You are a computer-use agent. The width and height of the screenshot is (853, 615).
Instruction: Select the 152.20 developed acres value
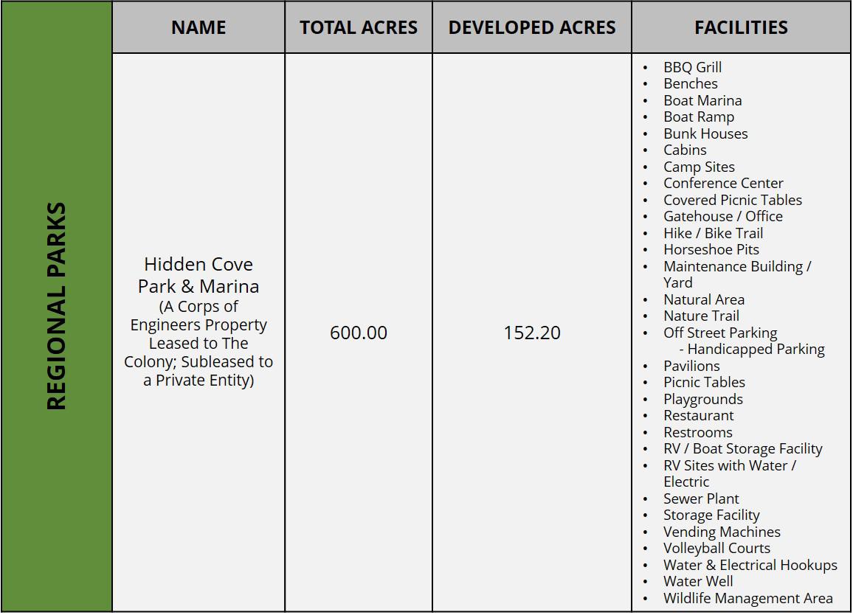pyautogui.click(x=532, y=333)
